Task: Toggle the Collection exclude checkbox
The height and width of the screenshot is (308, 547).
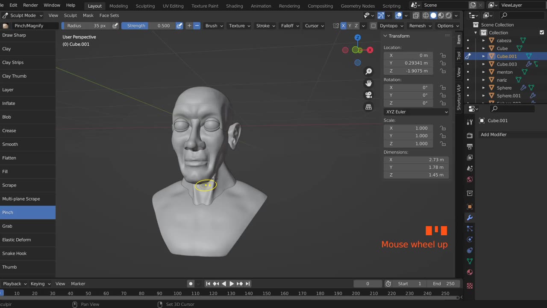Action: pyautogui.click(x=542, y=33)
